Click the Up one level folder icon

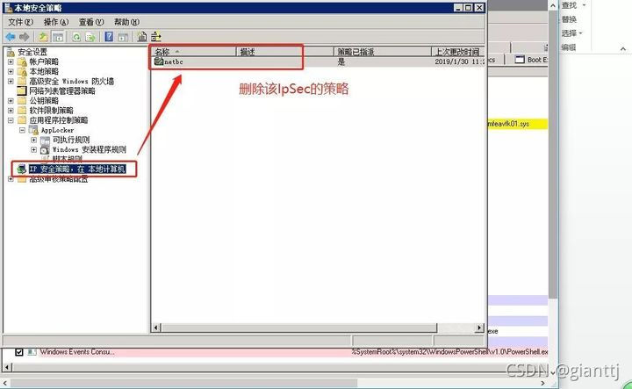tap(43, 37)
